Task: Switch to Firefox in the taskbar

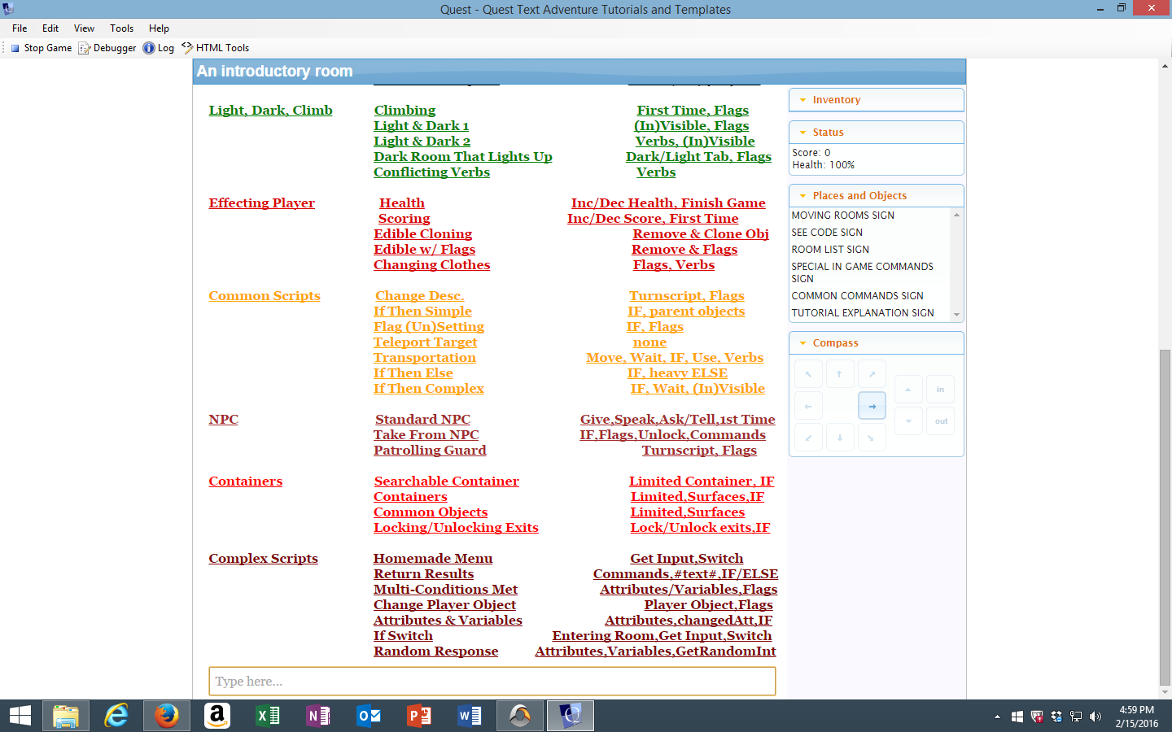Action: (167, 716)
